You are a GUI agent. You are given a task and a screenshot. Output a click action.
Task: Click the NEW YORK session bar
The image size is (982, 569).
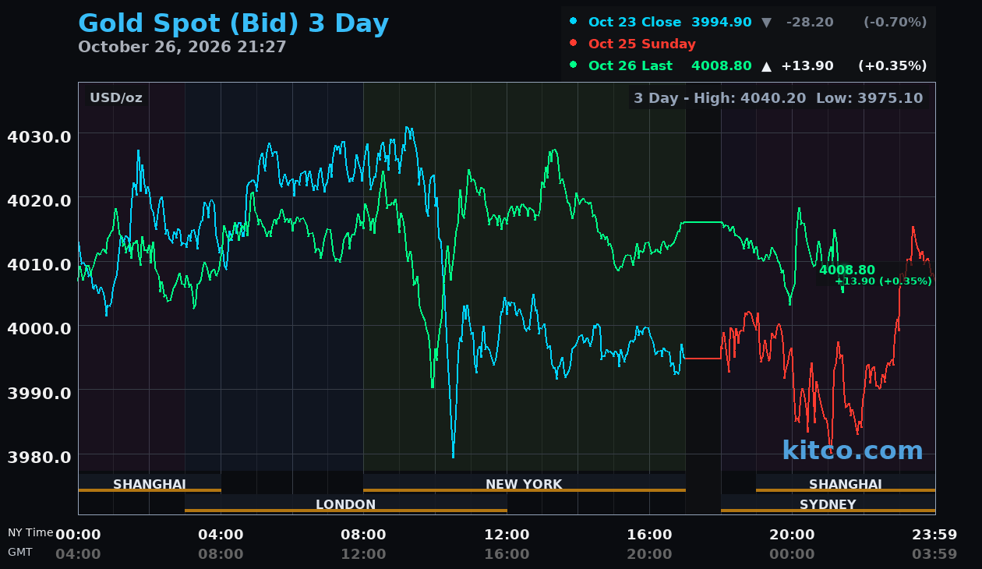[x=525, y=483]
